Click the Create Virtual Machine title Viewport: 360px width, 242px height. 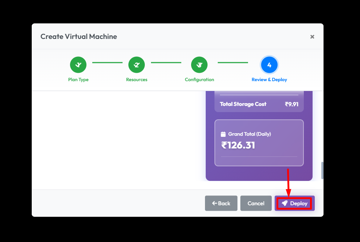click(78, 36)
